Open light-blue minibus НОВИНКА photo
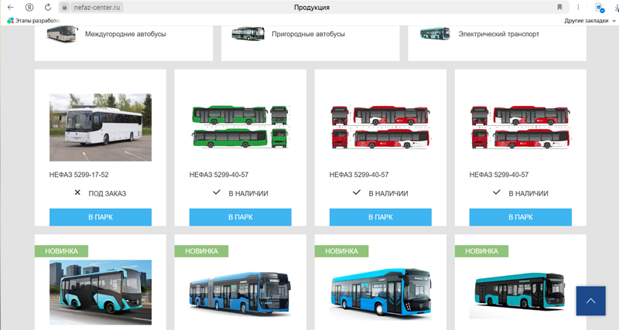619x330 pixels. pos(101,292)
